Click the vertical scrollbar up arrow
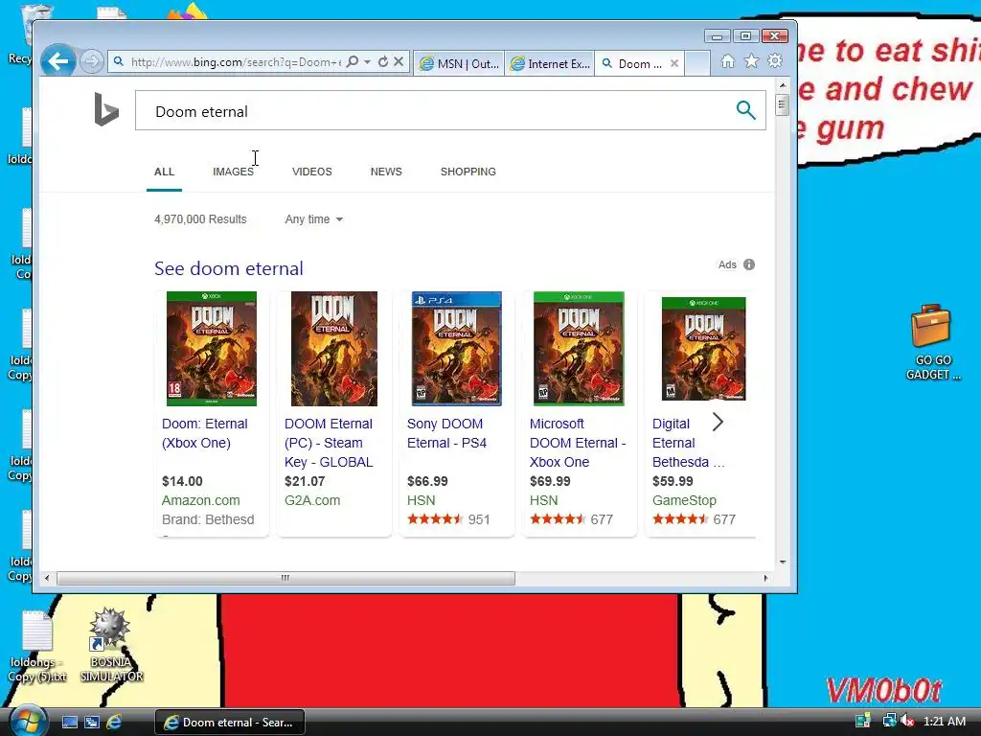The width and height of the screenshot is (981, 736). [782, 84]
